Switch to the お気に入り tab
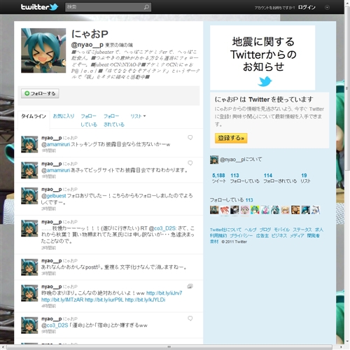 pos(64,116)
